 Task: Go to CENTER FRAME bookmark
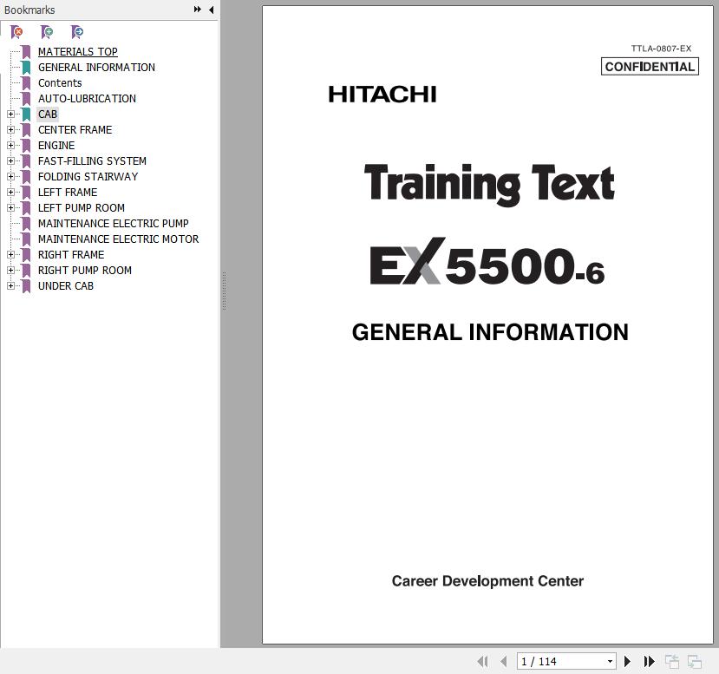point(75,130)
